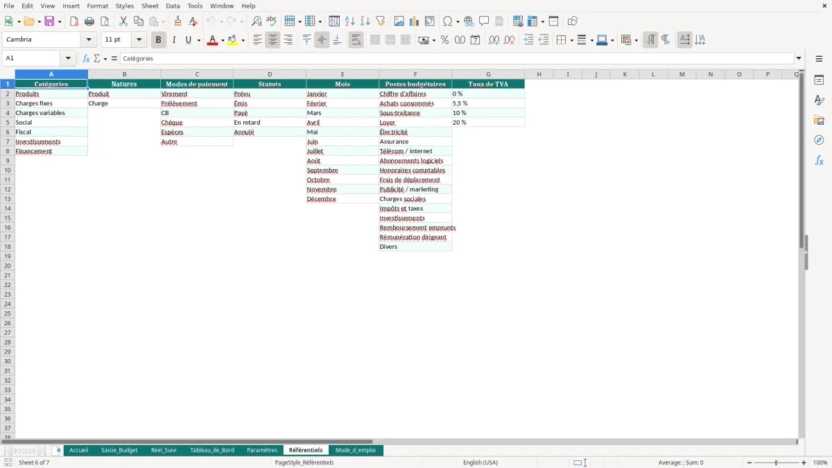Screen dimensions: 832x468
Task: Switch to the Tableau_de_Bord sheet tab
Action: [212, 450]
